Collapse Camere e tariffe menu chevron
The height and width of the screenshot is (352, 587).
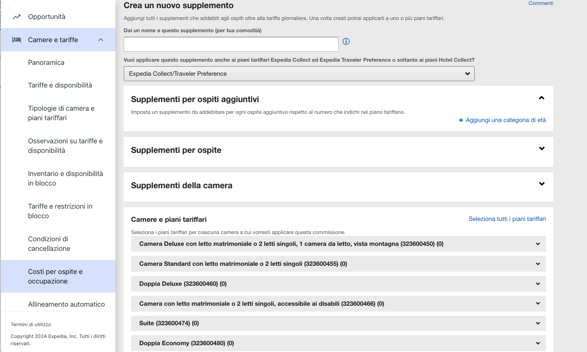coord(101,40)
